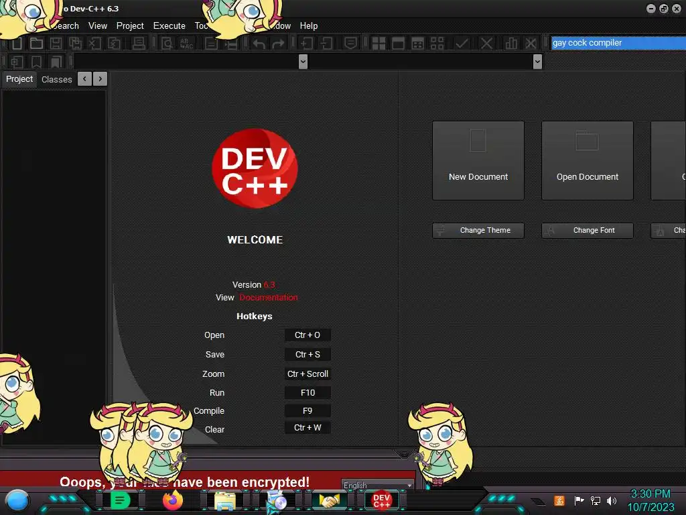Viewport: 686px width, 515px height.
Task: Click the Profile Analysis bar chart icon
Action: click(x=510, y=43)
